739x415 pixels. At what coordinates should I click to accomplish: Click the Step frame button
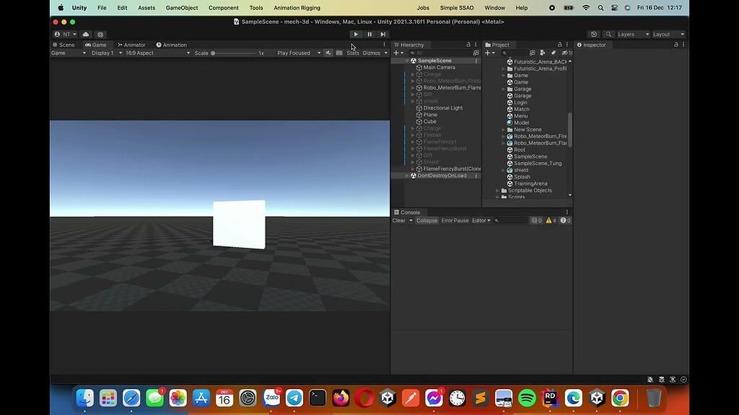tap(382, 34)
